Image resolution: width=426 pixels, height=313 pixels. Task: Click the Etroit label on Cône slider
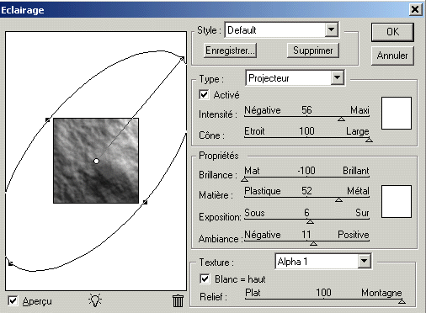[x=254, y=131]
